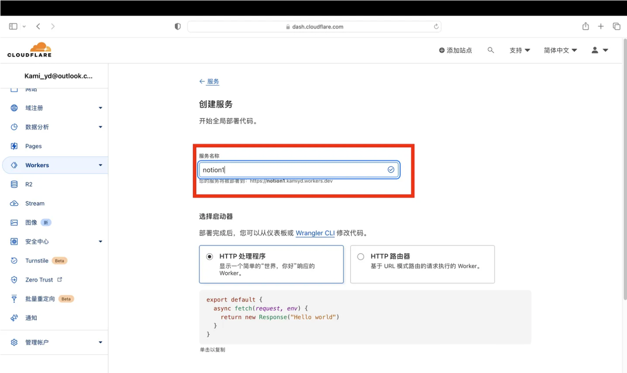Click the Safari share icon
The width and height of the screenshot is (627, 373).
[x=585, y=26]
